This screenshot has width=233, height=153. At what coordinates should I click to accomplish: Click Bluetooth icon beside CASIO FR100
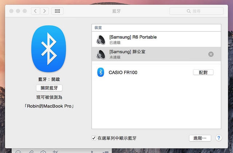click(x=101, y=72)
